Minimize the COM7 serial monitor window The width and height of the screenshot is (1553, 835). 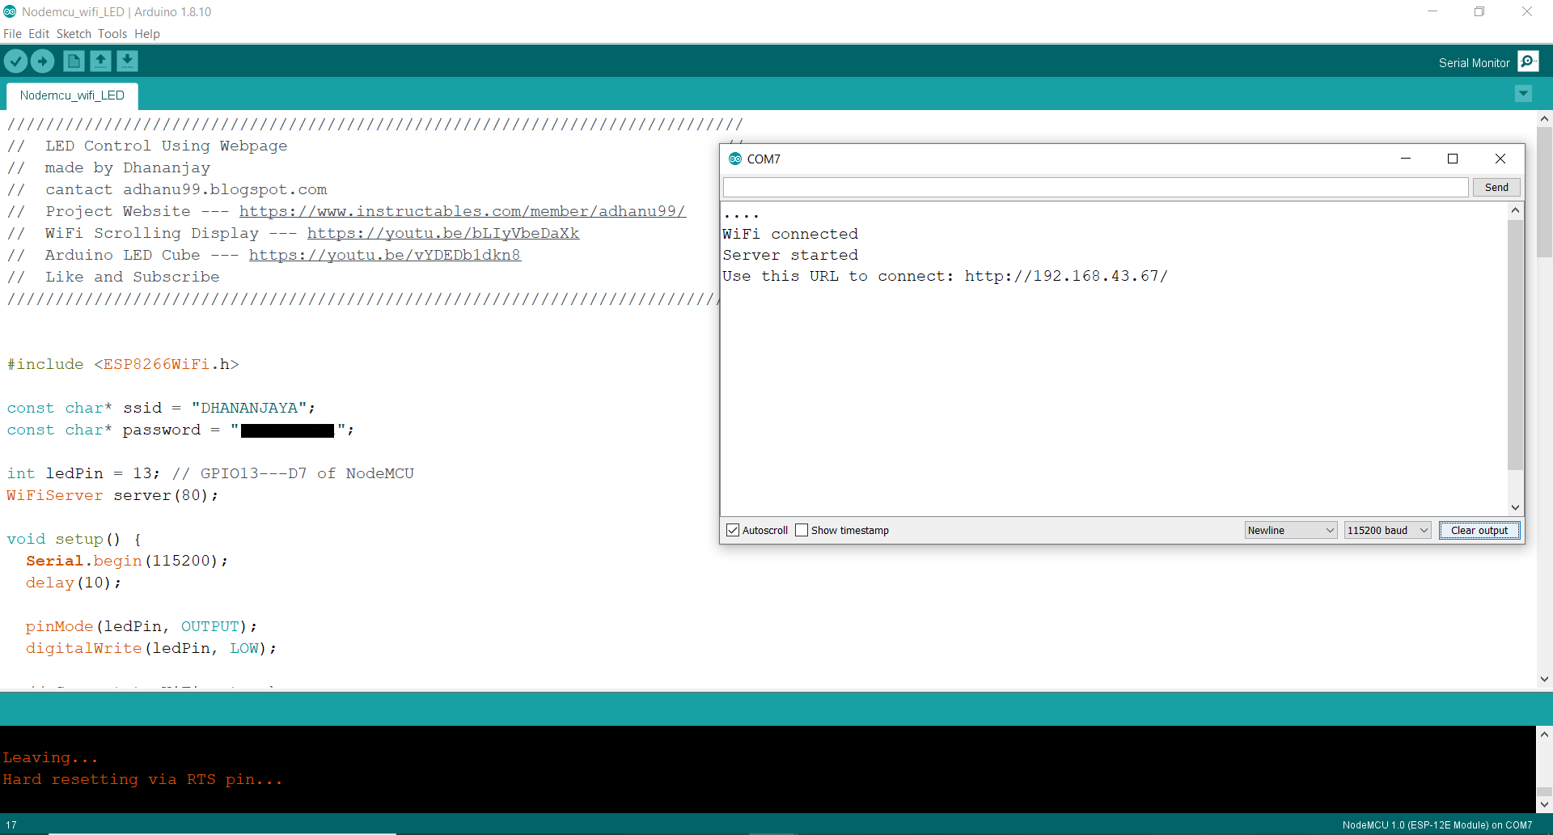(x=1406, y=159)
